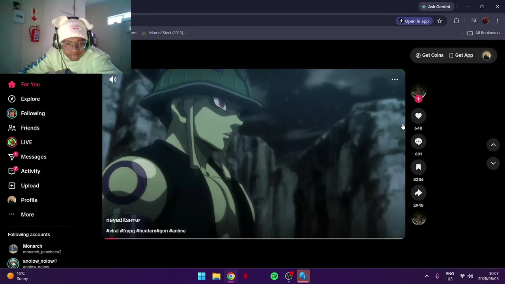
Task: Open the Windows Start menu
Action: [202, 276]
